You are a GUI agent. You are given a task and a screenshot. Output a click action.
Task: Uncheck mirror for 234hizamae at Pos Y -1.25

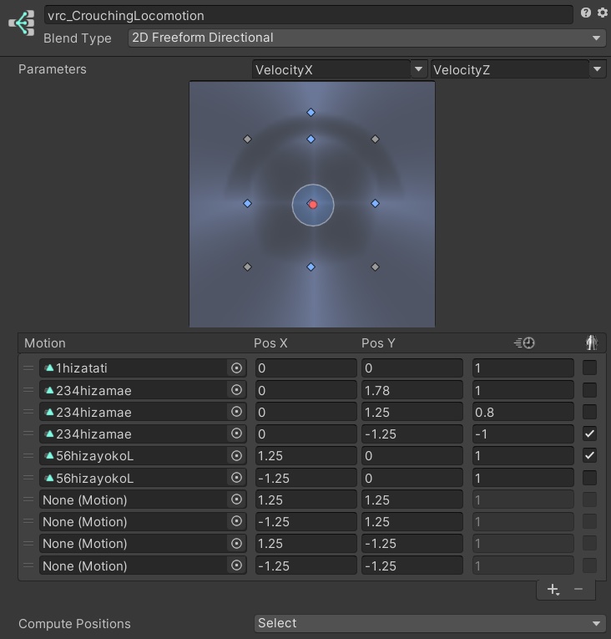click(590, 434)
